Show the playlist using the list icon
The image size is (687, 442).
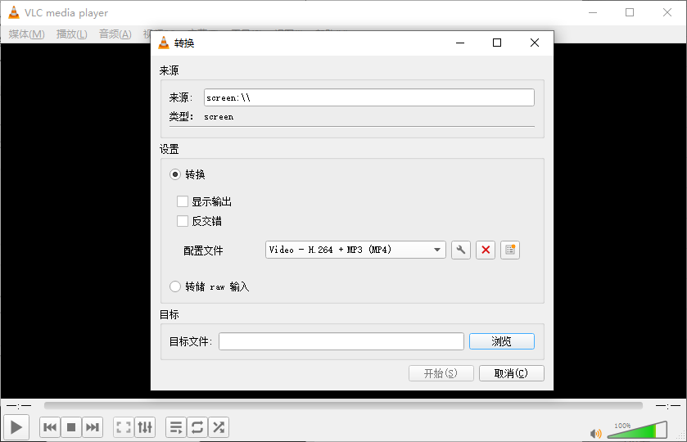point(176,427)
